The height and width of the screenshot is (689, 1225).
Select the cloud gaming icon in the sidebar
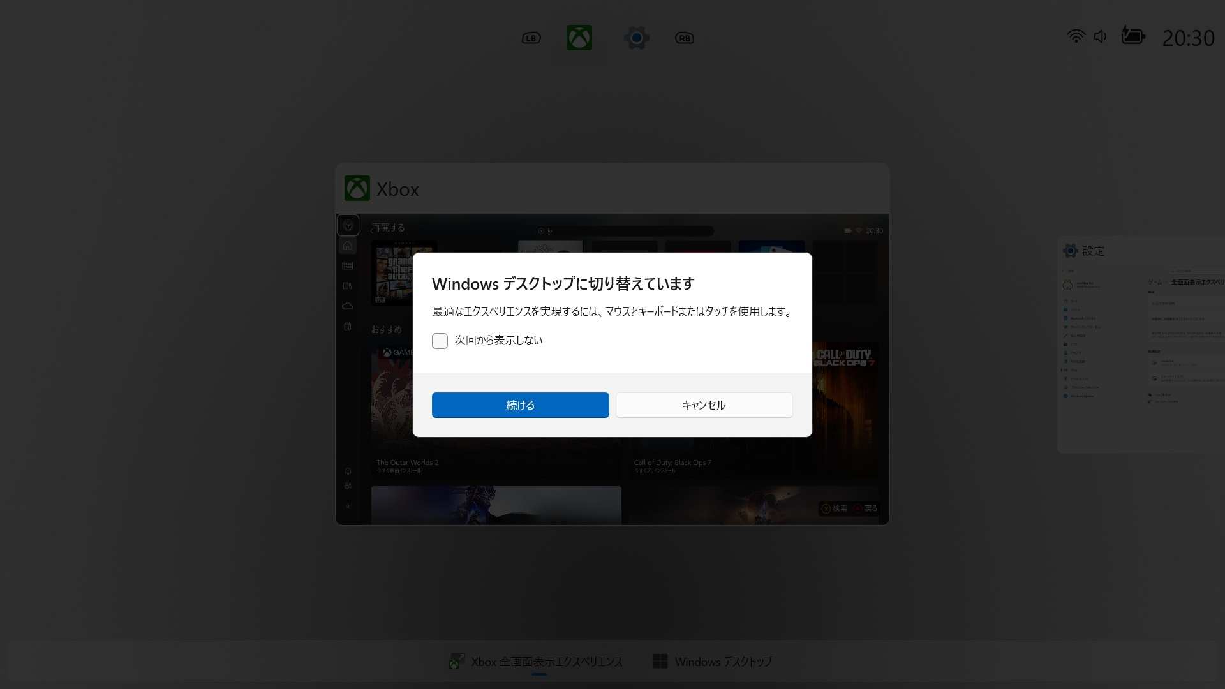coord(348,306)
